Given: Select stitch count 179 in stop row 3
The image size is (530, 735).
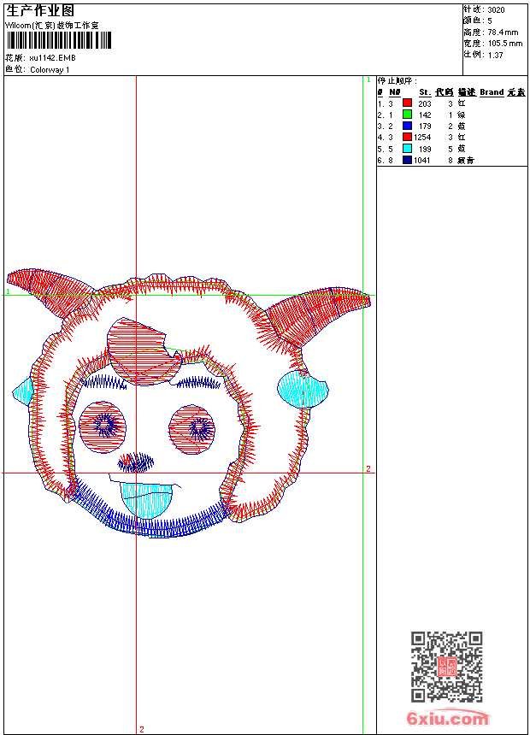Looking at the screenshot, I should click(x=425, y=126).
